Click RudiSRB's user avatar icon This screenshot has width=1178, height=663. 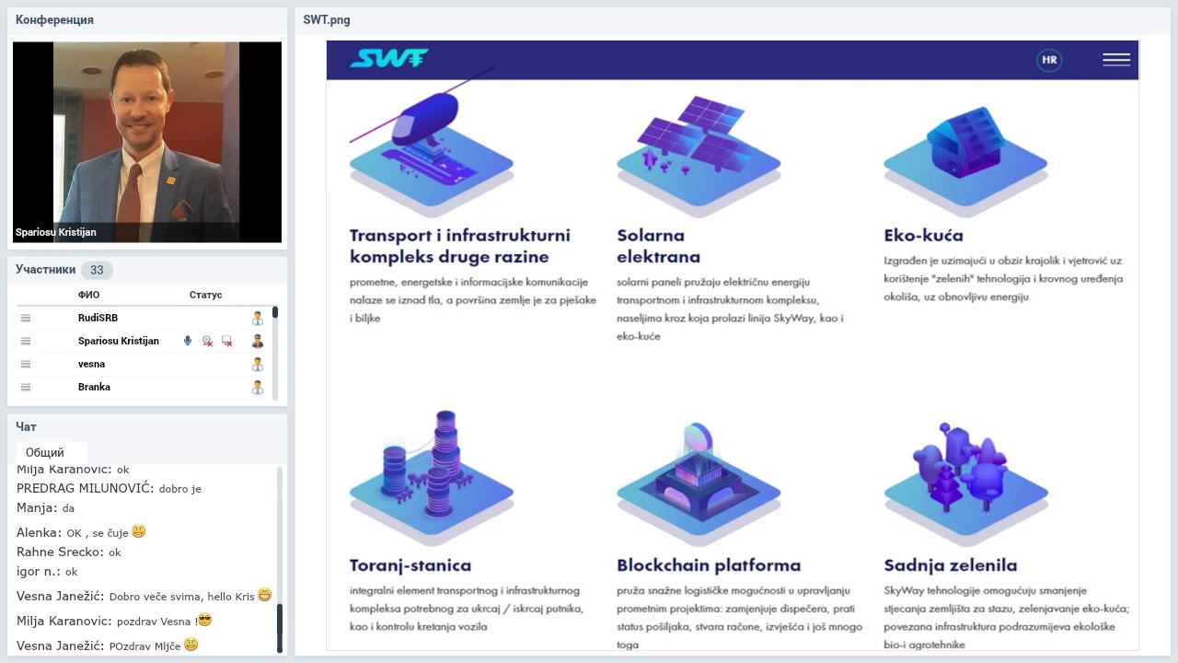[258, 318]
